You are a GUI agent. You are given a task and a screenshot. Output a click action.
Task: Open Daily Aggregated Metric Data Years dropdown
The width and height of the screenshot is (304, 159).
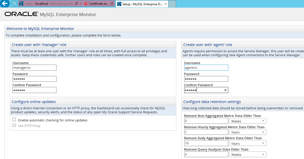point(248,143)
